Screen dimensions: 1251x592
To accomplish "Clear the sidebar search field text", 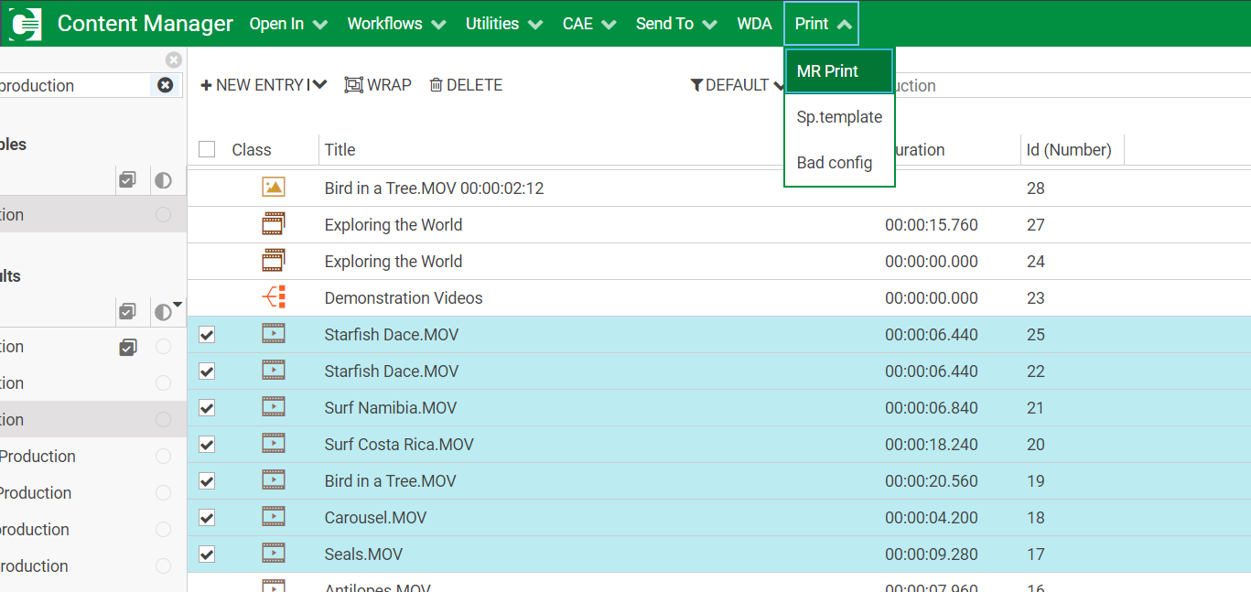I will [x=165, y=85].
